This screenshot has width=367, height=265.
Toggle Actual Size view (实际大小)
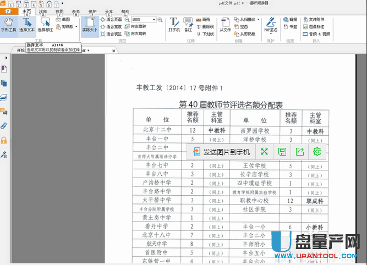(x=89, y=26)
